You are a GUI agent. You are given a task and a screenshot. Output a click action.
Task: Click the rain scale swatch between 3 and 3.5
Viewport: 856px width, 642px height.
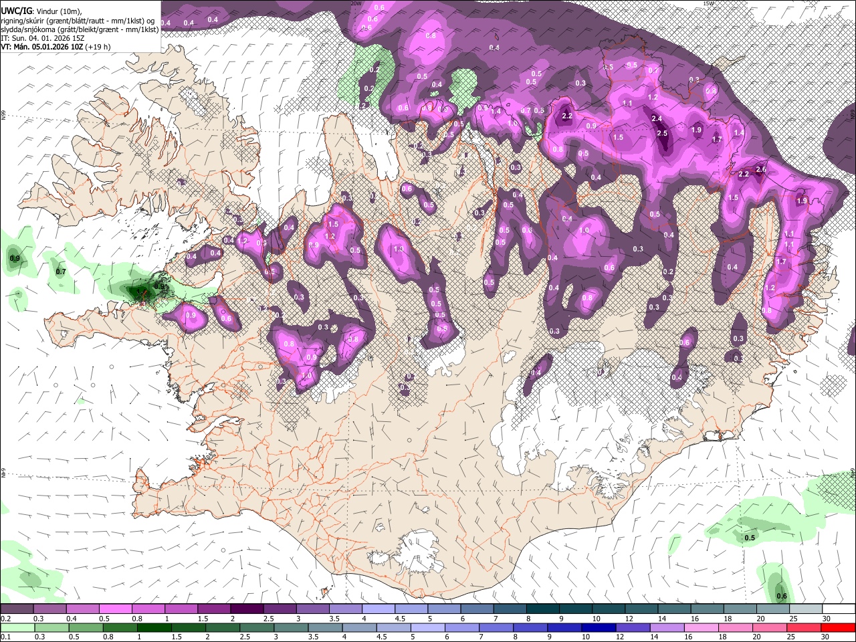click(x=291, y=627)
